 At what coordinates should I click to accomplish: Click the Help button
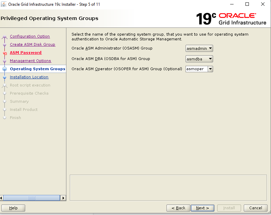[13, 208]
